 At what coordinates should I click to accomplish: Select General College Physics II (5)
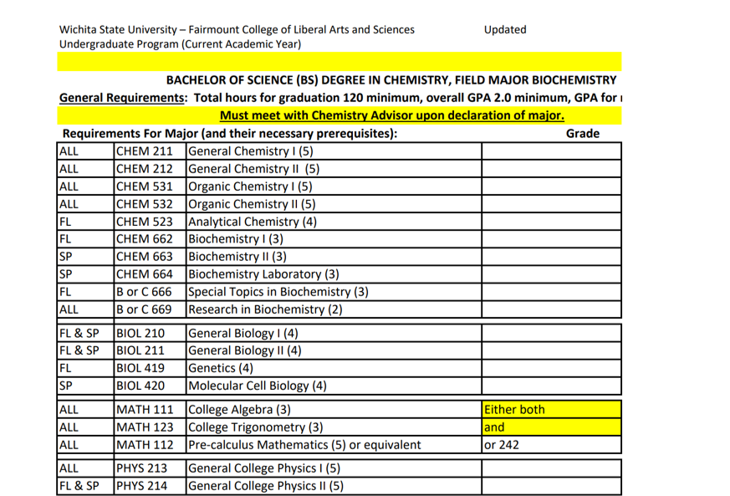coord(266,487)
